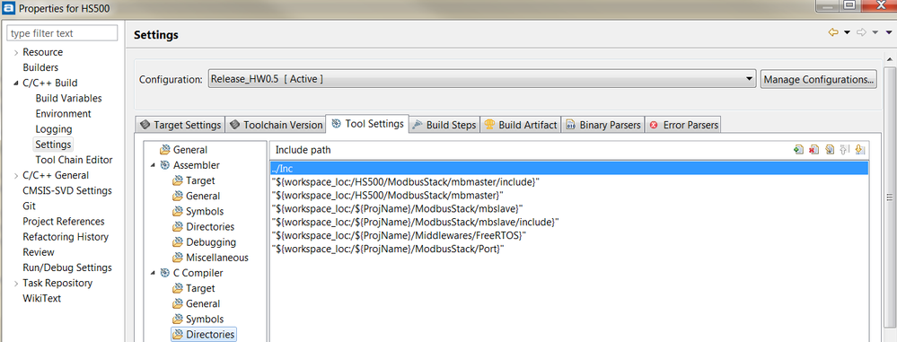Open the Forward history dropdown arrow

pyautogui.click(x=875, y=32)
